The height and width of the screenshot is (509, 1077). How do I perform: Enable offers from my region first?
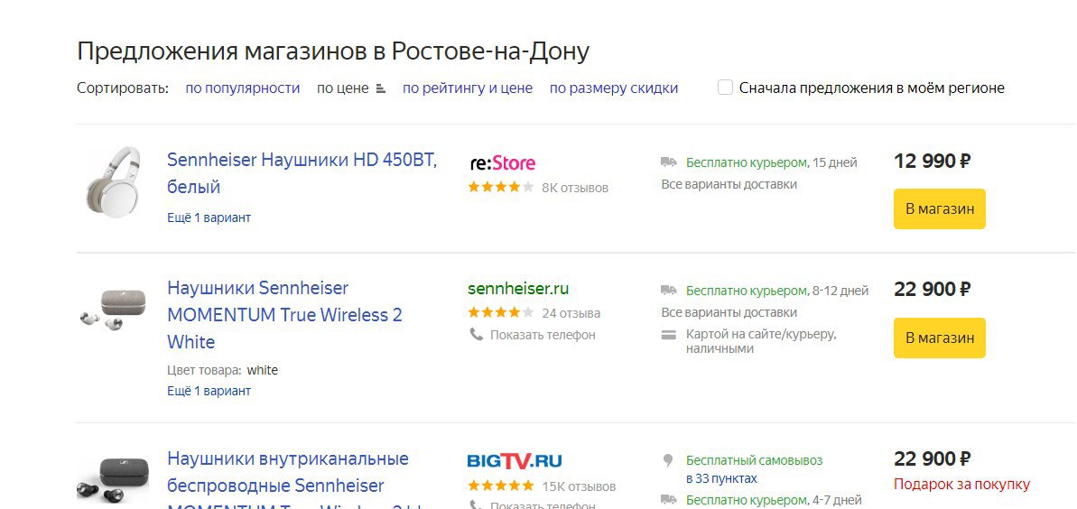(x=725, y=88)
